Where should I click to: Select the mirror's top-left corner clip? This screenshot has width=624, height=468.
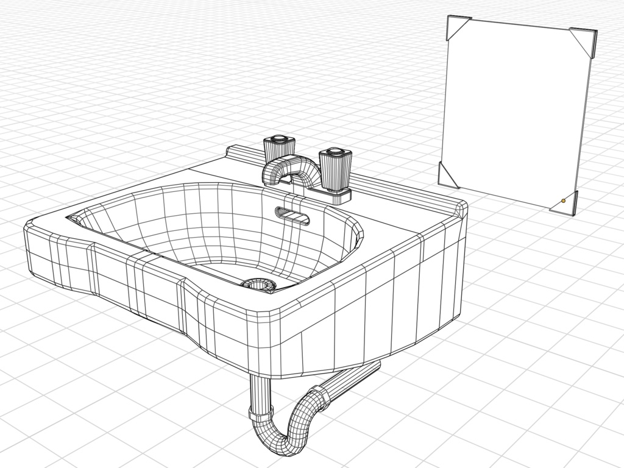(x=458, y=27)
